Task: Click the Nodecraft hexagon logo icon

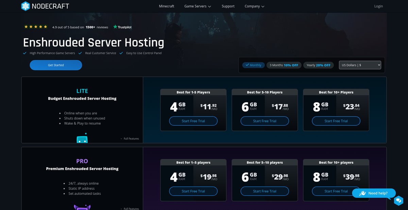Action: pyautogui.click(x=26, y=6)
